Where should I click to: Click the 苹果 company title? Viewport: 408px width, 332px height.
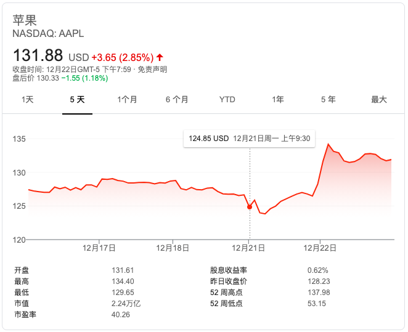[25, 19]
